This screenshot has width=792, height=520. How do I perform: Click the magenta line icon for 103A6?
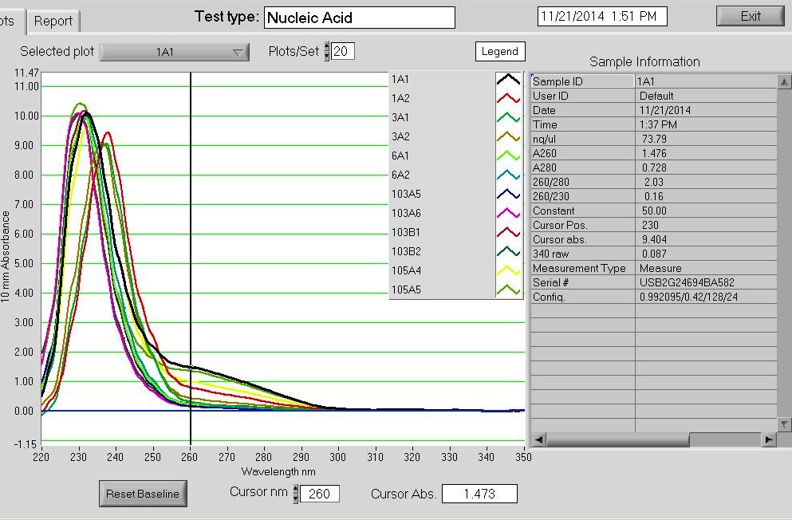508,213
